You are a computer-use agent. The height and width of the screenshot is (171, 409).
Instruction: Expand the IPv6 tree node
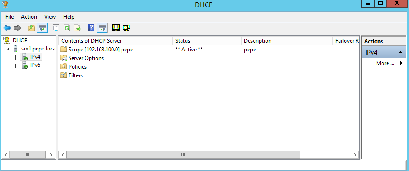point(16,65)
